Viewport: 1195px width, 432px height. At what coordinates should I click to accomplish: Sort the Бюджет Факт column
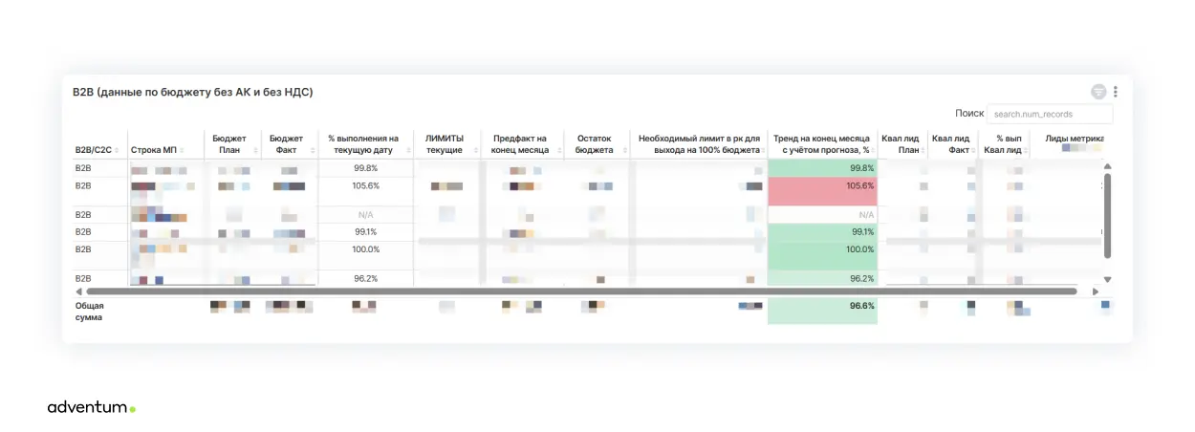(x=313, y=150)
